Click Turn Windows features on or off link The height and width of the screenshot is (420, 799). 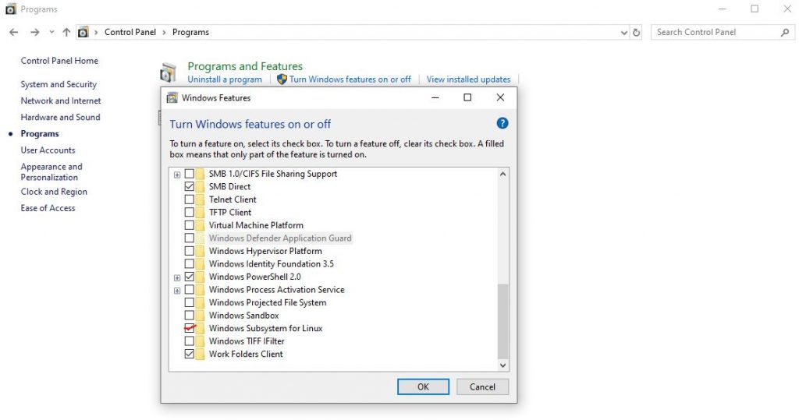(350, 79)
